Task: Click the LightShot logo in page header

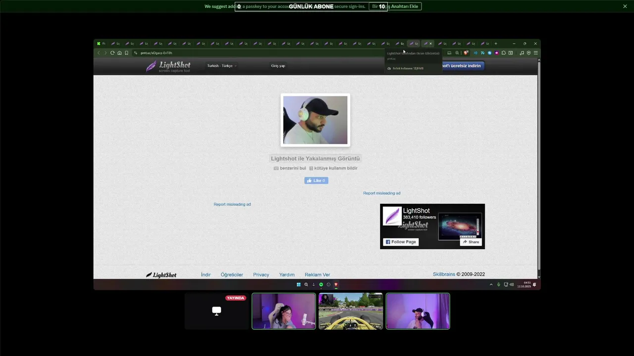Action: [168, 66]
